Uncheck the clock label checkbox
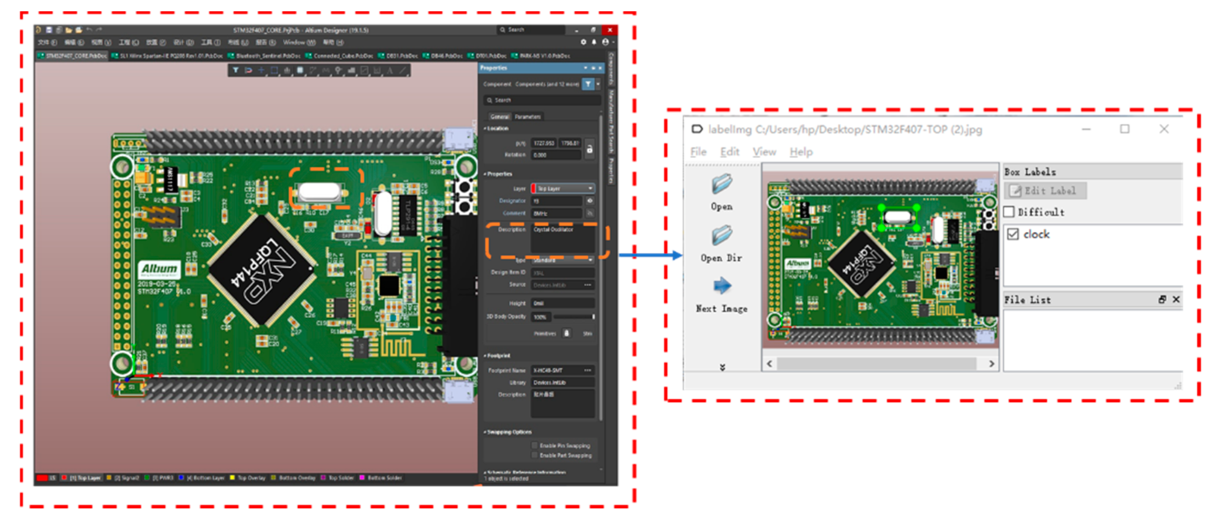1216x530 pixels. 1012,234
